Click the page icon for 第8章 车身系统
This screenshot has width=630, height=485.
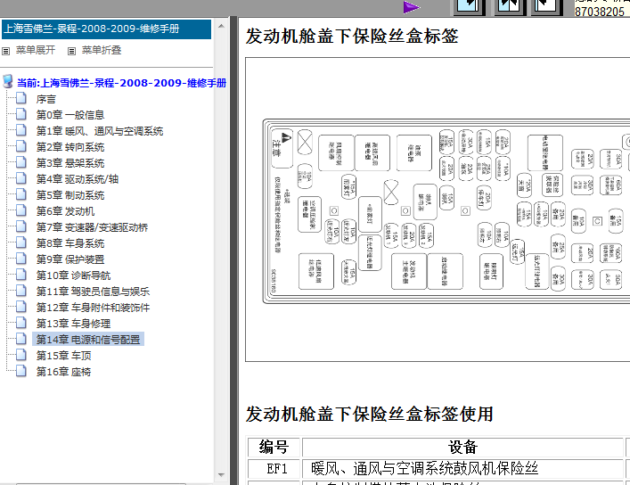click(x=21, y=243)
